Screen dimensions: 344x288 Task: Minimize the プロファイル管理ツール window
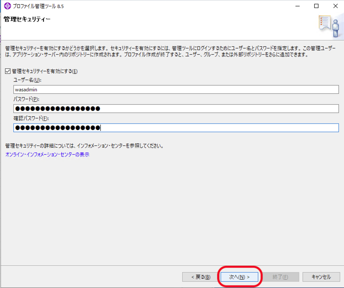click(x=298, y=6)
